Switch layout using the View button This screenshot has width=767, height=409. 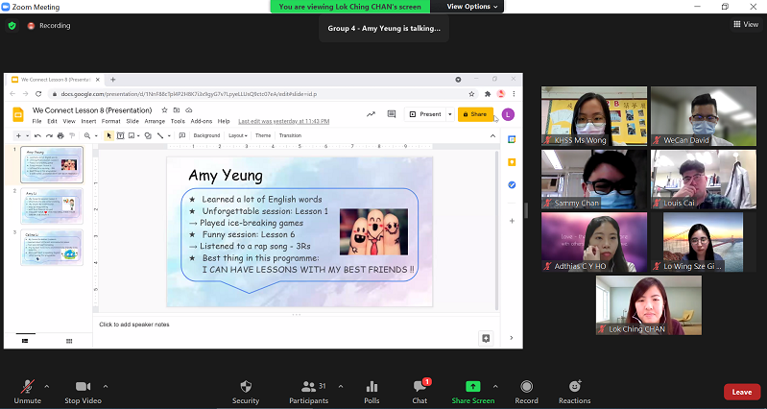coord(746,25)
